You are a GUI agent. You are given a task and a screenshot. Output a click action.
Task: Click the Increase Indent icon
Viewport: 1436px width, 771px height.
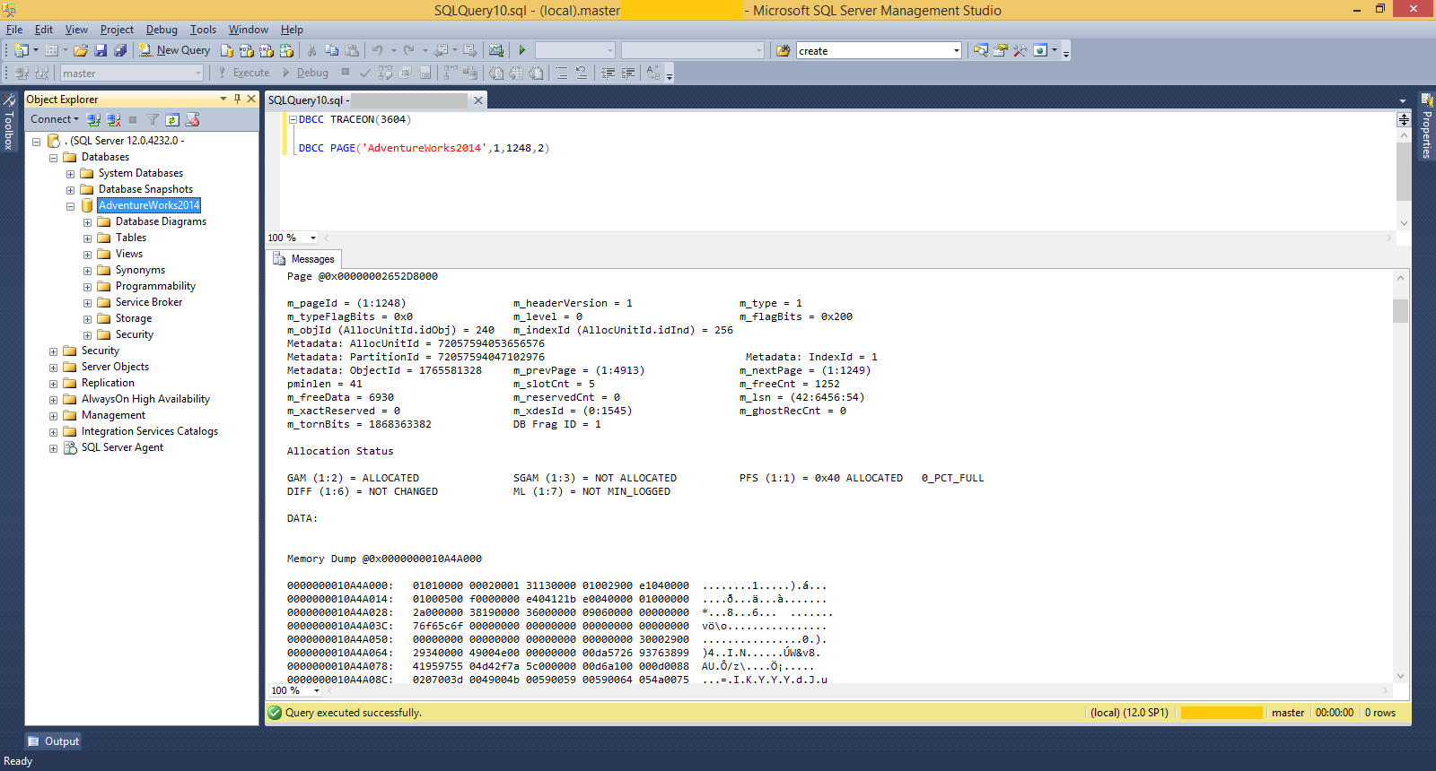pyautogui.click(x=628, y=74)
